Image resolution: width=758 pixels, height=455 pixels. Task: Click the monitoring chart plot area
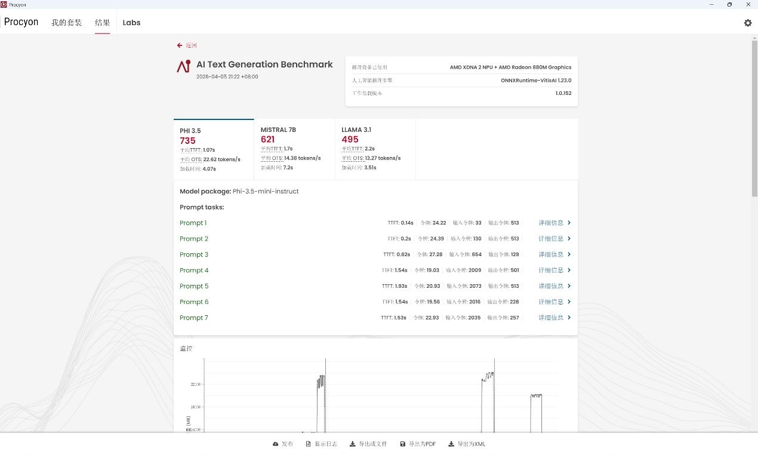coord(381,395)
